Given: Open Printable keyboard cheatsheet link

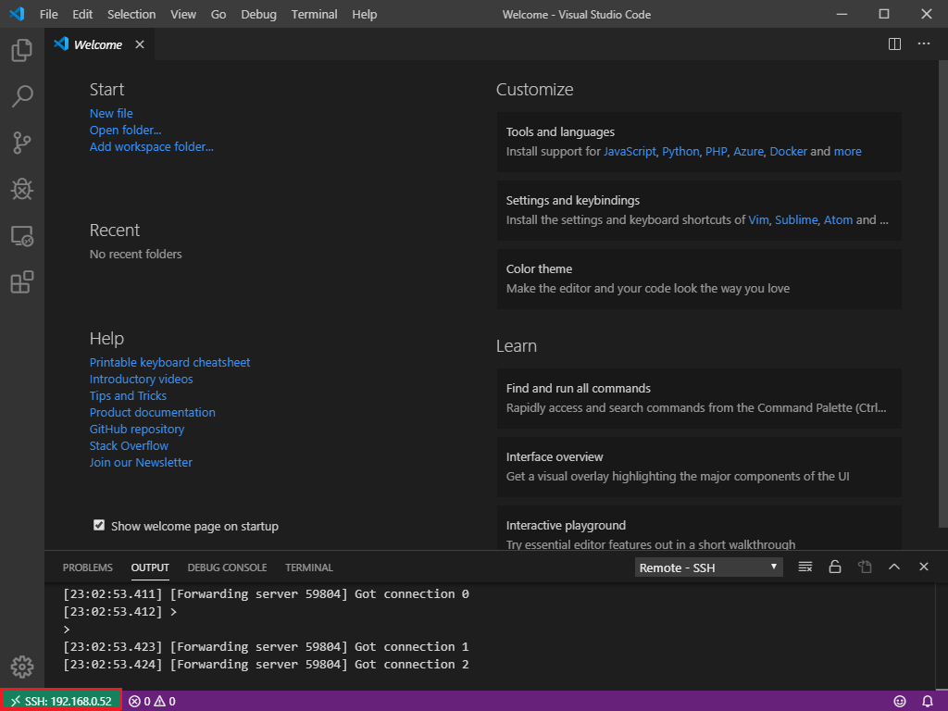Looking at the screenshot, I should point(169,362).
